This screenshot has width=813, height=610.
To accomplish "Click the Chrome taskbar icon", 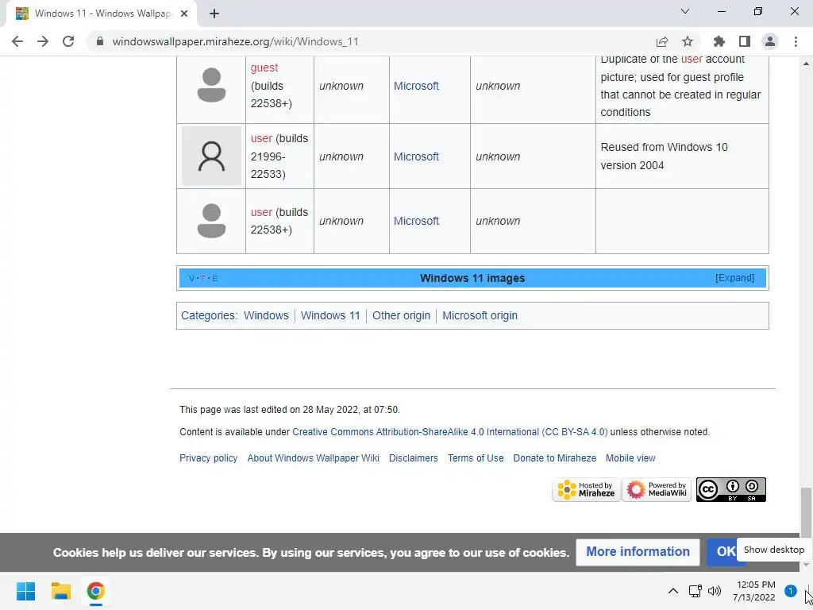I will tap(95, 591).
